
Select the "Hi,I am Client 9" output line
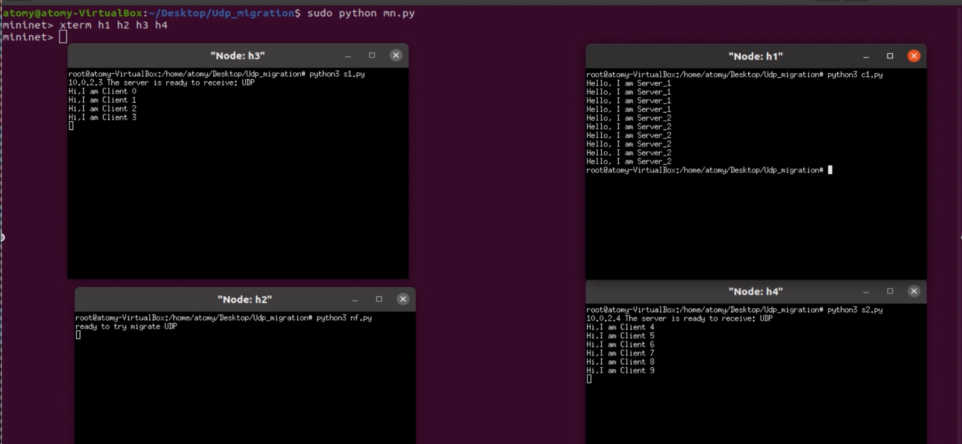(620, 370)
